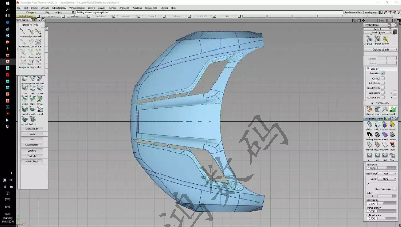Click the Surface Edit button

click(32, 129)
